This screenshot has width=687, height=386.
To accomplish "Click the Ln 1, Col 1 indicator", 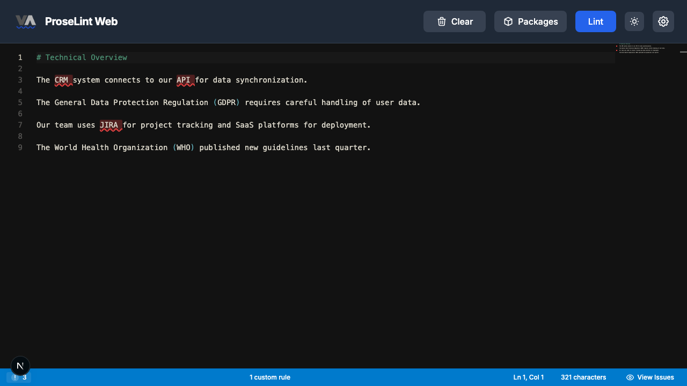I will click(x=528, y=377).
